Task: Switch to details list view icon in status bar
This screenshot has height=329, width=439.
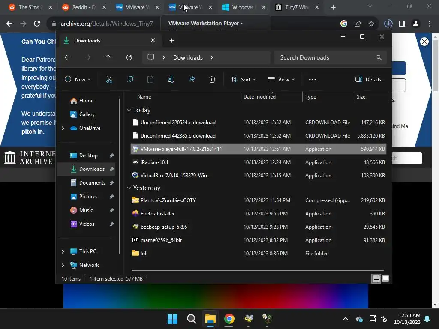Action: point(376,278)
